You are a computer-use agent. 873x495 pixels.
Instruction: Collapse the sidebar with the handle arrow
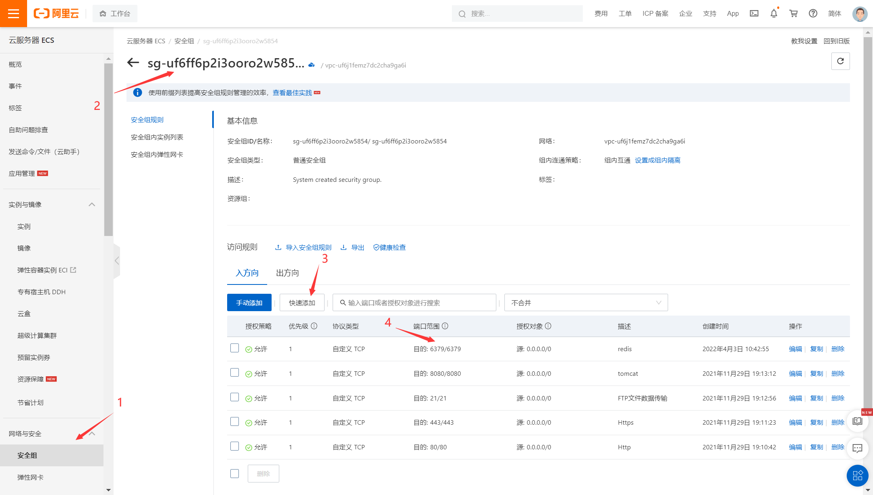[117, 261]
